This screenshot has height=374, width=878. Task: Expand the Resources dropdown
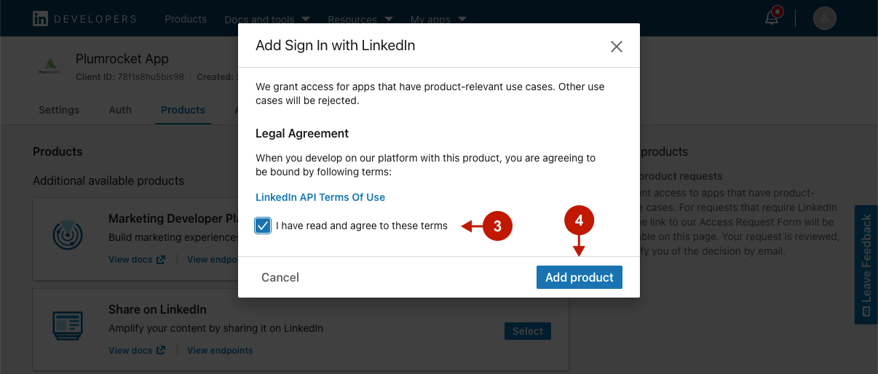pos(360,20)
